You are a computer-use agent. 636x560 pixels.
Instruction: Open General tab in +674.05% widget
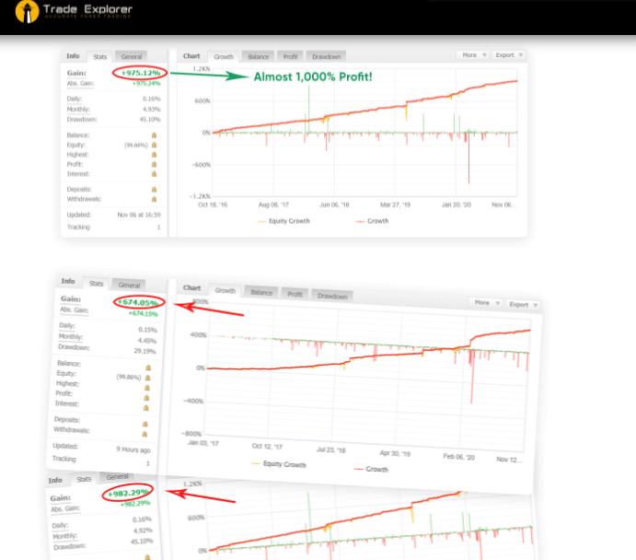click(x=129, y=286)
